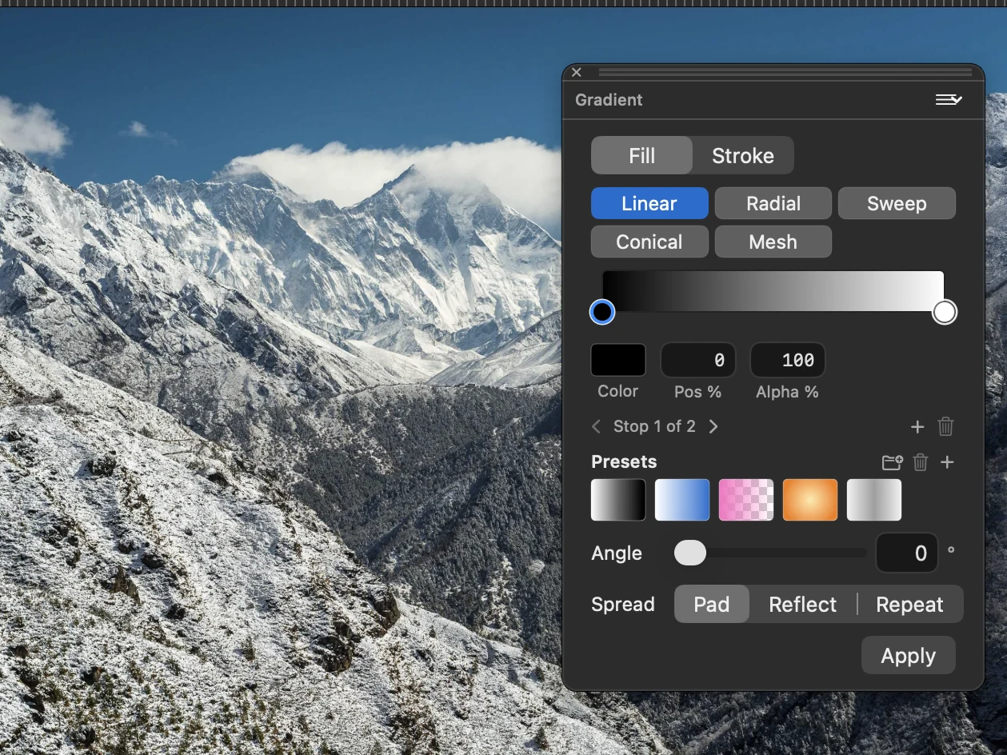The height and width of the screenshot is (755, 1007).
Task: Click the gradient preview bar
Action: [773, 291]
